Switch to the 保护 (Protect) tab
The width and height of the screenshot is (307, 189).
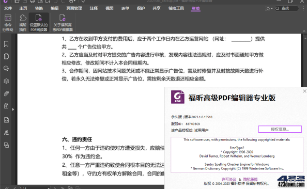pos(141,8)
